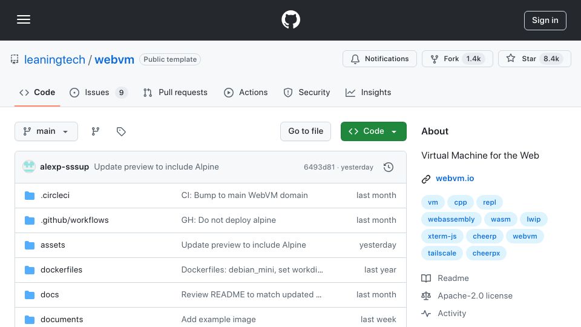Expand the main branch selector dropdown
Screen dimensions: 581x327
(47, 131)
